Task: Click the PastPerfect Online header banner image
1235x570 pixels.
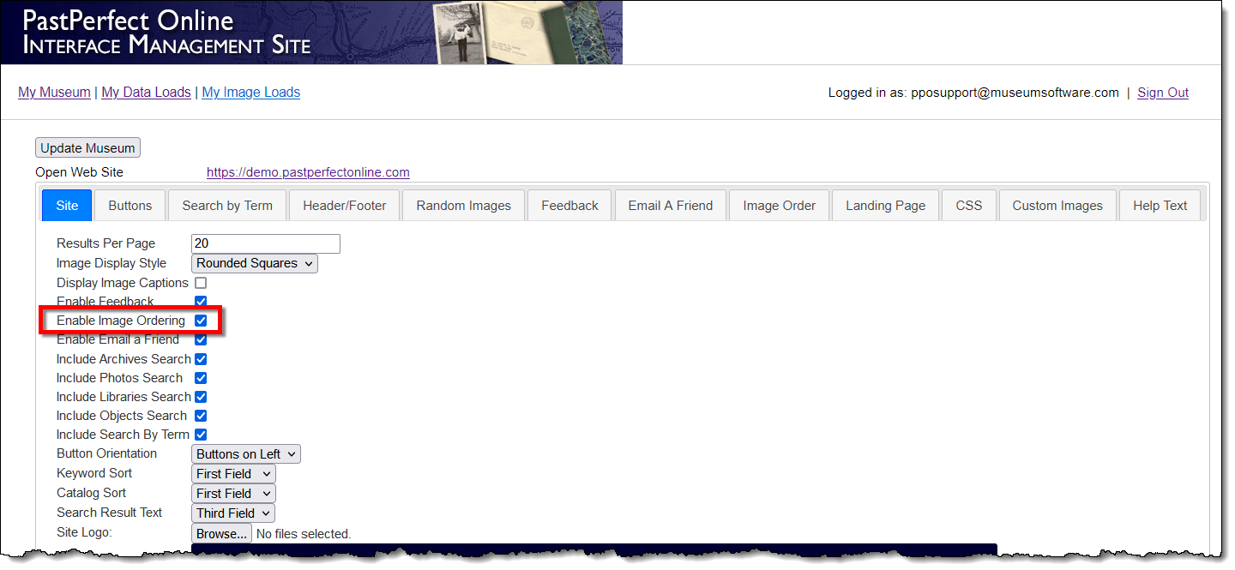Action: click(x=311, y=33)
